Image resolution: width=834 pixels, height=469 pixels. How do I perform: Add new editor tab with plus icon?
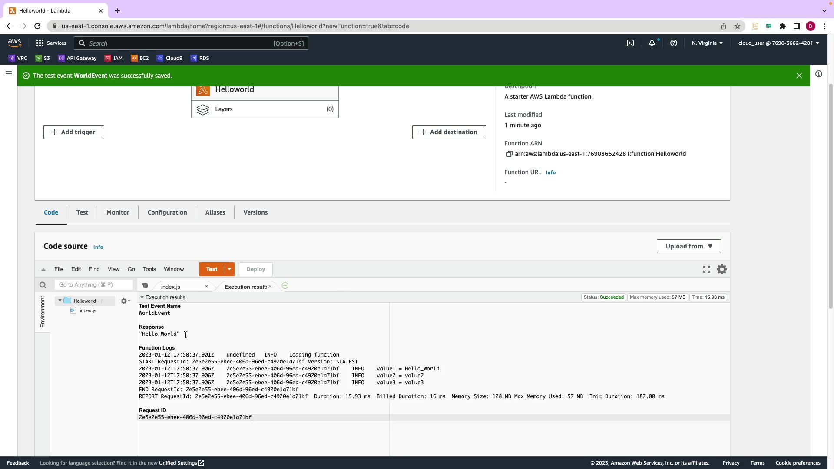pyautogui.click(x=285, y=286)
